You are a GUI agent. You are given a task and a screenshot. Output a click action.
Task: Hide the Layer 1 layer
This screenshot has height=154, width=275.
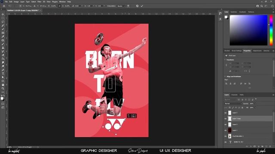click(x=226, y=130)
